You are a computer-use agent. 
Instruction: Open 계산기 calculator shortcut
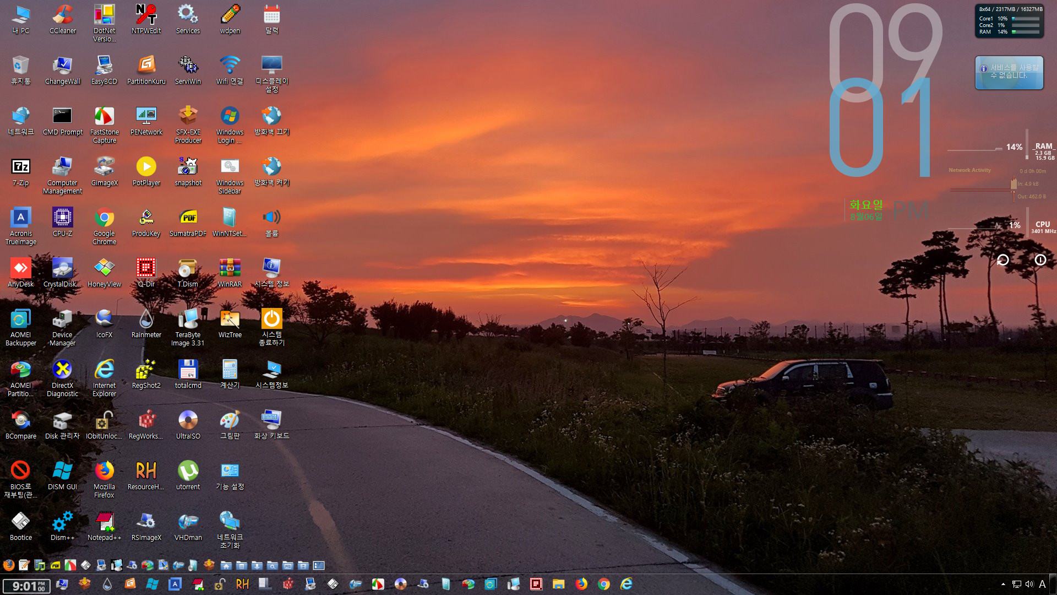[x=230, y=375]
